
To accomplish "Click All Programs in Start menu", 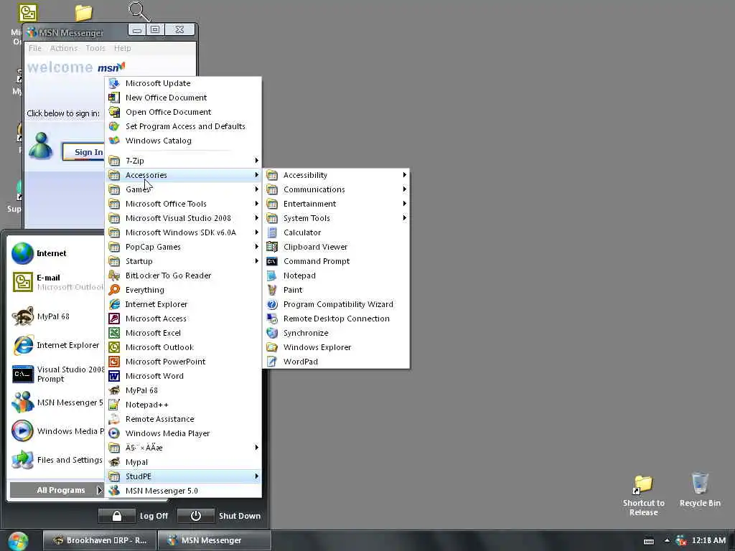I will point(56,490).
